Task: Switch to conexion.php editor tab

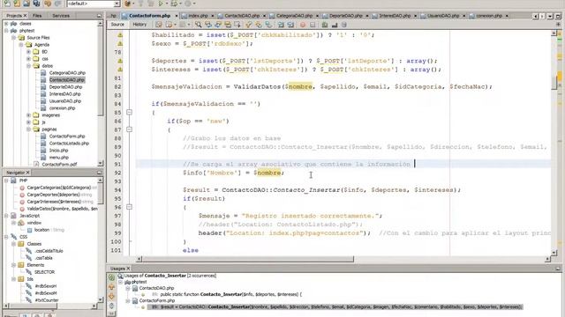Action: pos(488,16)
